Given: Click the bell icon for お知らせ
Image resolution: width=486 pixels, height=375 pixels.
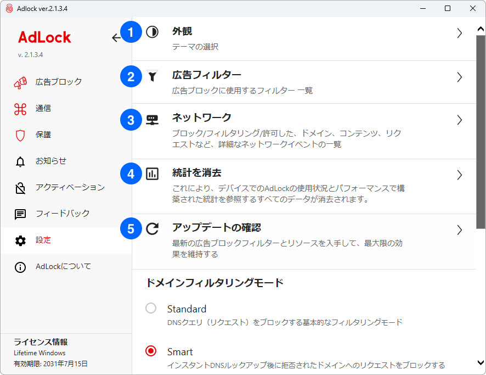Looking at the screenshot, I should tap(20, 161).
